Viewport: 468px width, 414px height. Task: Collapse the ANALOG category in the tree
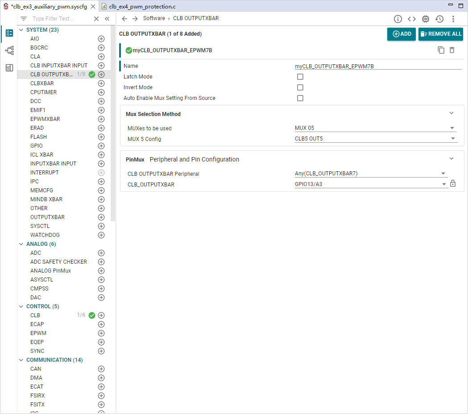pos(21,244)
